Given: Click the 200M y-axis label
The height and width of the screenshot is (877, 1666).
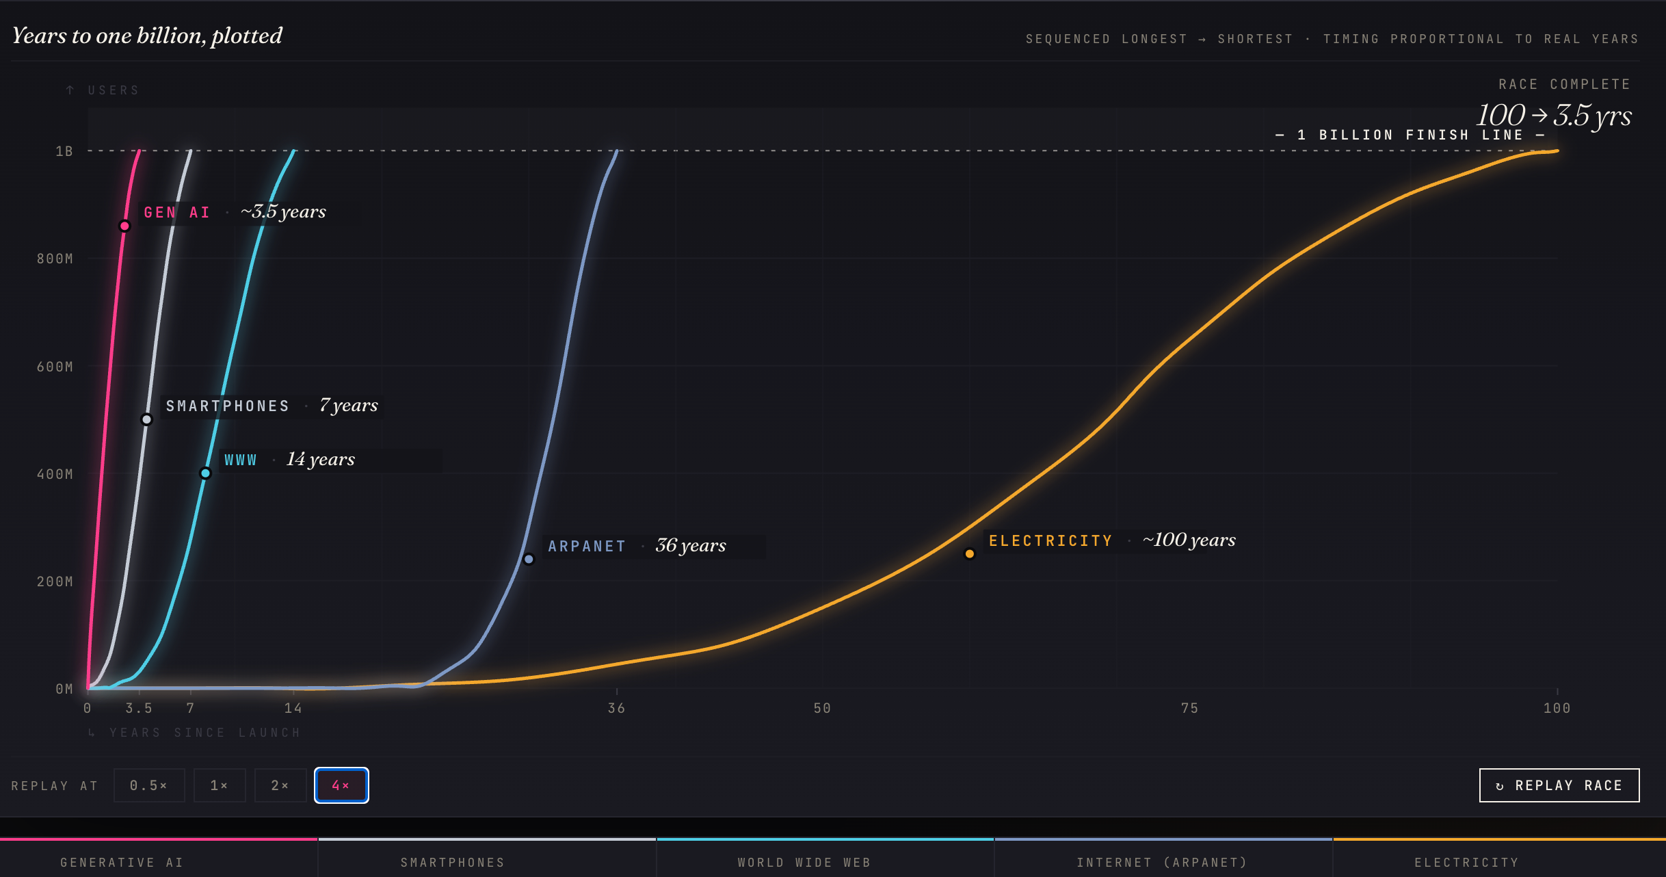Looking at the screenshot, I should (x=55, y=581).
